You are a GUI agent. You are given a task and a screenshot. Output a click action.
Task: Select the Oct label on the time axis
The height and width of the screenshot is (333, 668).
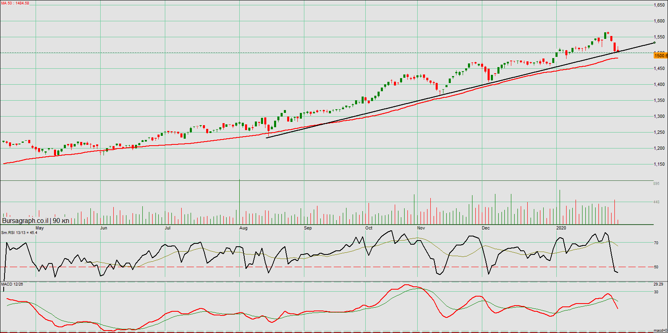pos(369,228)
